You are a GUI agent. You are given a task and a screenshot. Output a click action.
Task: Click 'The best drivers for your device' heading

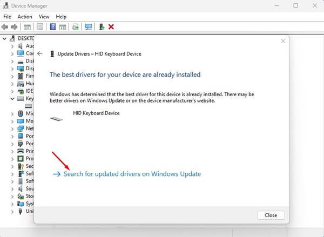(x=125, y=75)
